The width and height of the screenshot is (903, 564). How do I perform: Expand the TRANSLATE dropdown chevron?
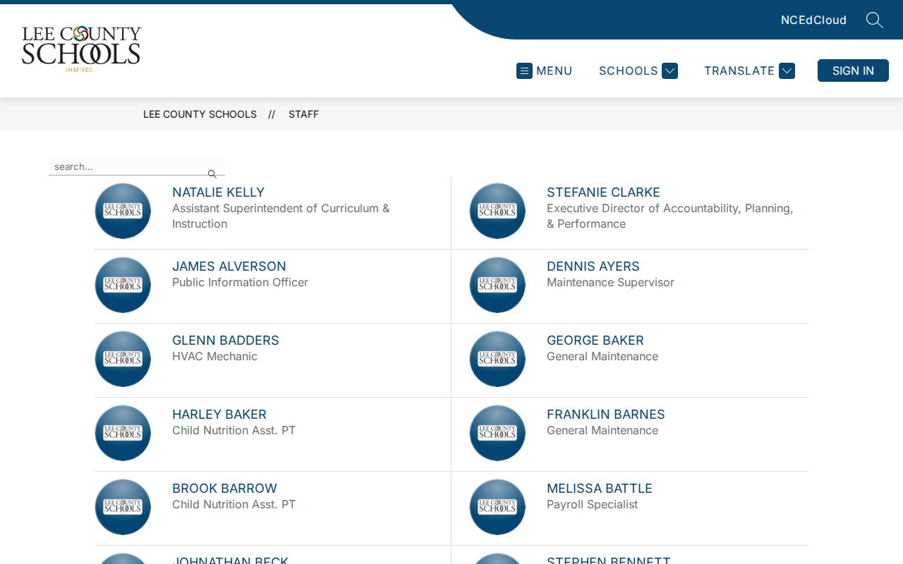click(x=787, y=70)
